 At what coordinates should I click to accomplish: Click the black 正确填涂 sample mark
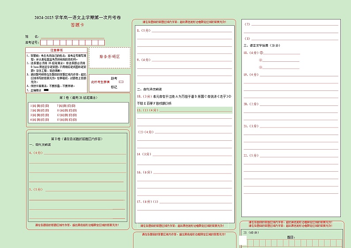pyautogui.click(x=46, y=90)
